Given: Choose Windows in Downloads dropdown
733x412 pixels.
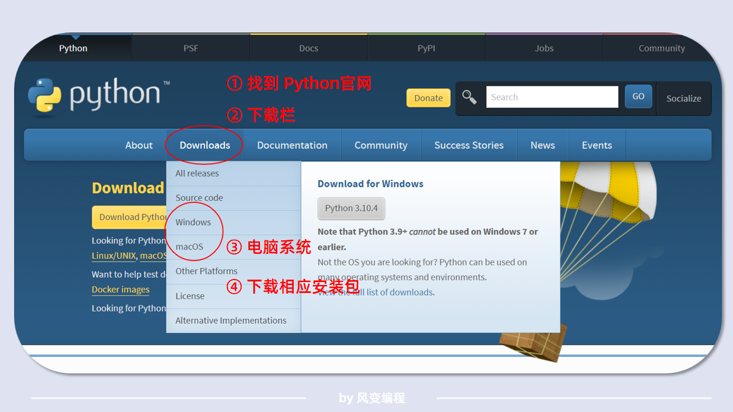Looking at the screenshot, I should pyautogui.click(x=233, y=223).
